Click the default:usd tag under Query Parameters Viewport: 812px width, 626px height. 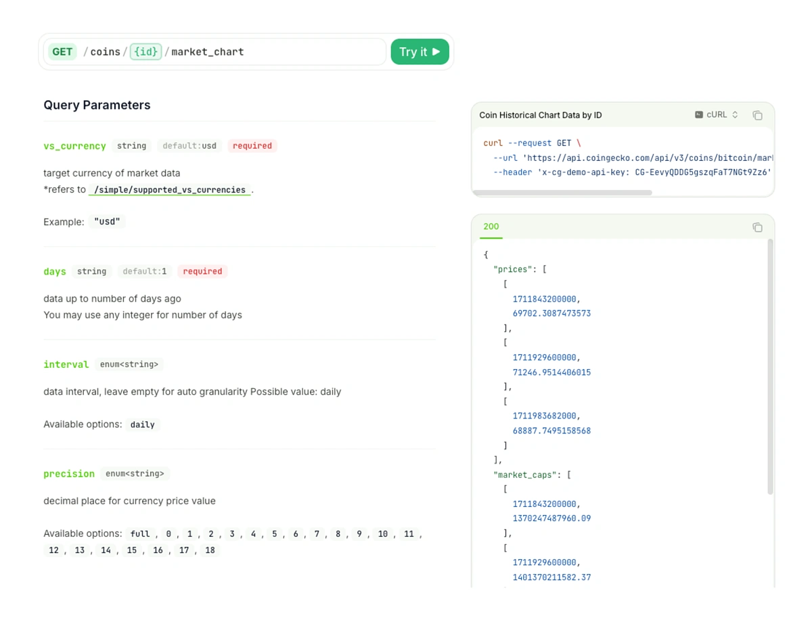(x=189, y=145)
